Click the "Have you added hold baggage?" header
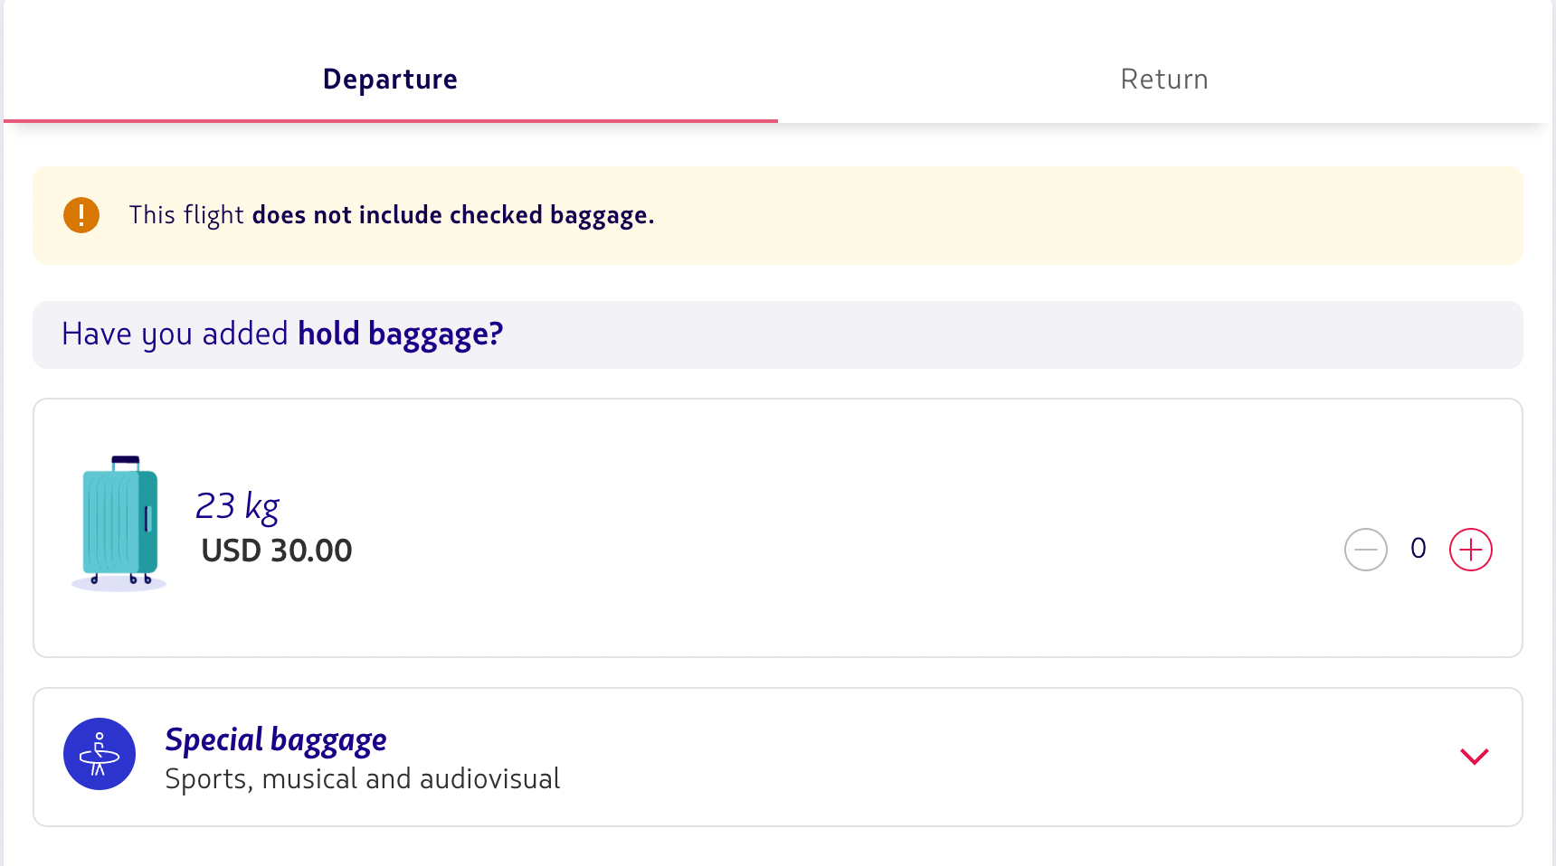1556x866 pixels. 282,334
